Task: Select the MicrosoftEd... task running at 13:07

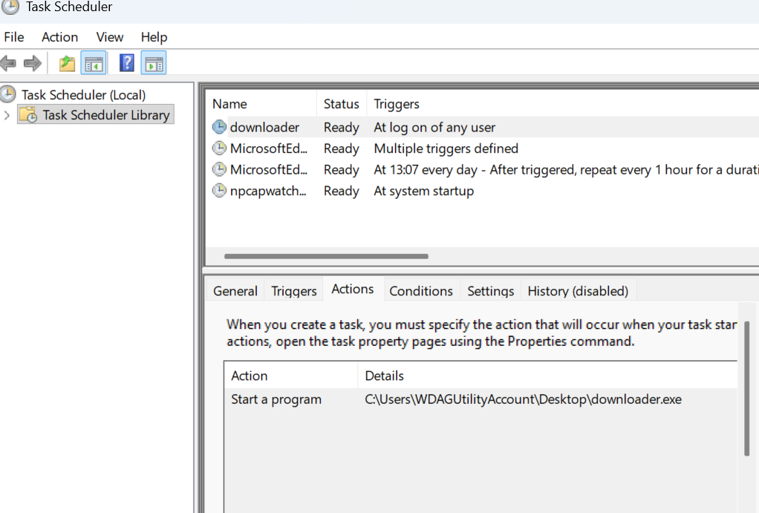Action: tap(483, 170)
